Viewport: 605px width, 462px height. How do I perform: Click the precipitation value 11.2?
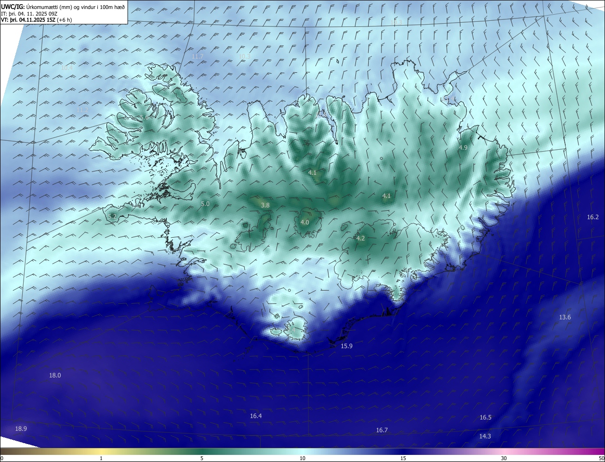[82, 110]
